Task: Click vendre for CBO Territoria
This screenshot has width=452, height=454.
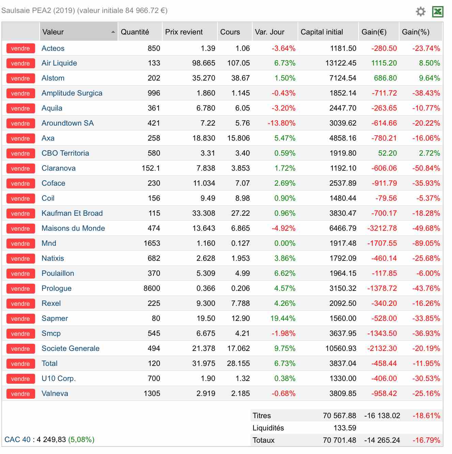Action: (x=20, y=154)
